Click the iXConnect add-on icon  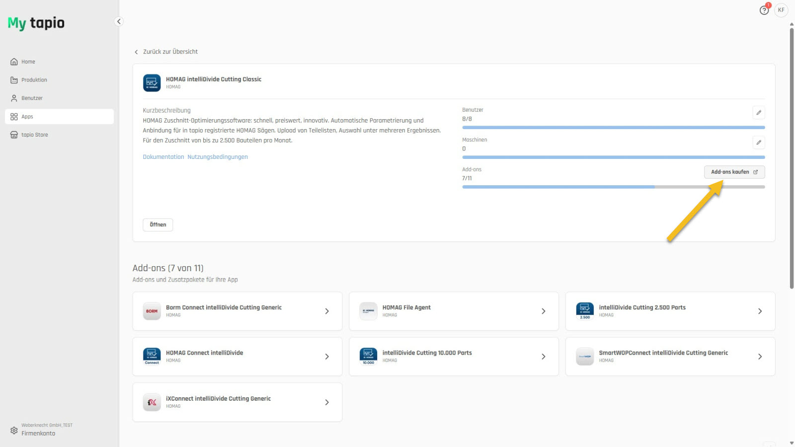click(x=152, y=402)
